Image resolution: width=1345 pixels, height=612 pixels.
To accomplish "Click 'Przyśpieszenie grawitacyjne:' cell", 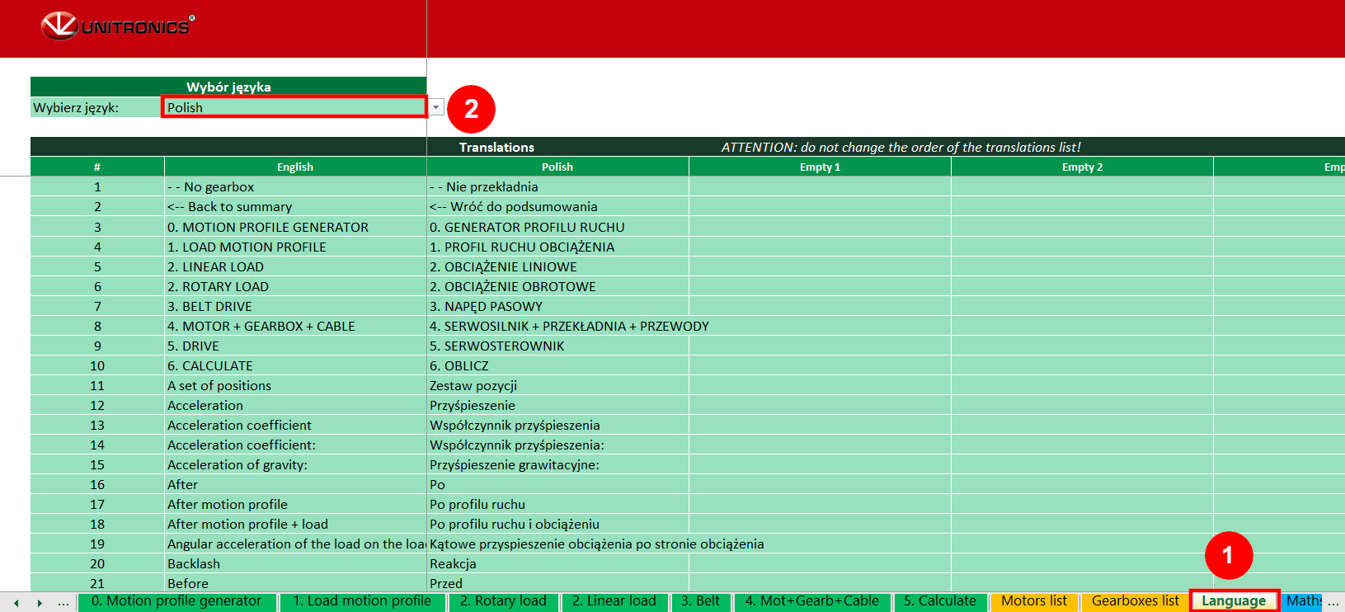I will tap(557, 464).
